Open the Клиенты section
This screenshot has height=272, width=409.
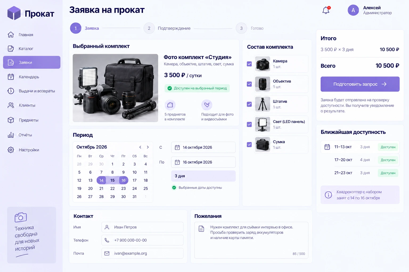[x=32, y=105]
